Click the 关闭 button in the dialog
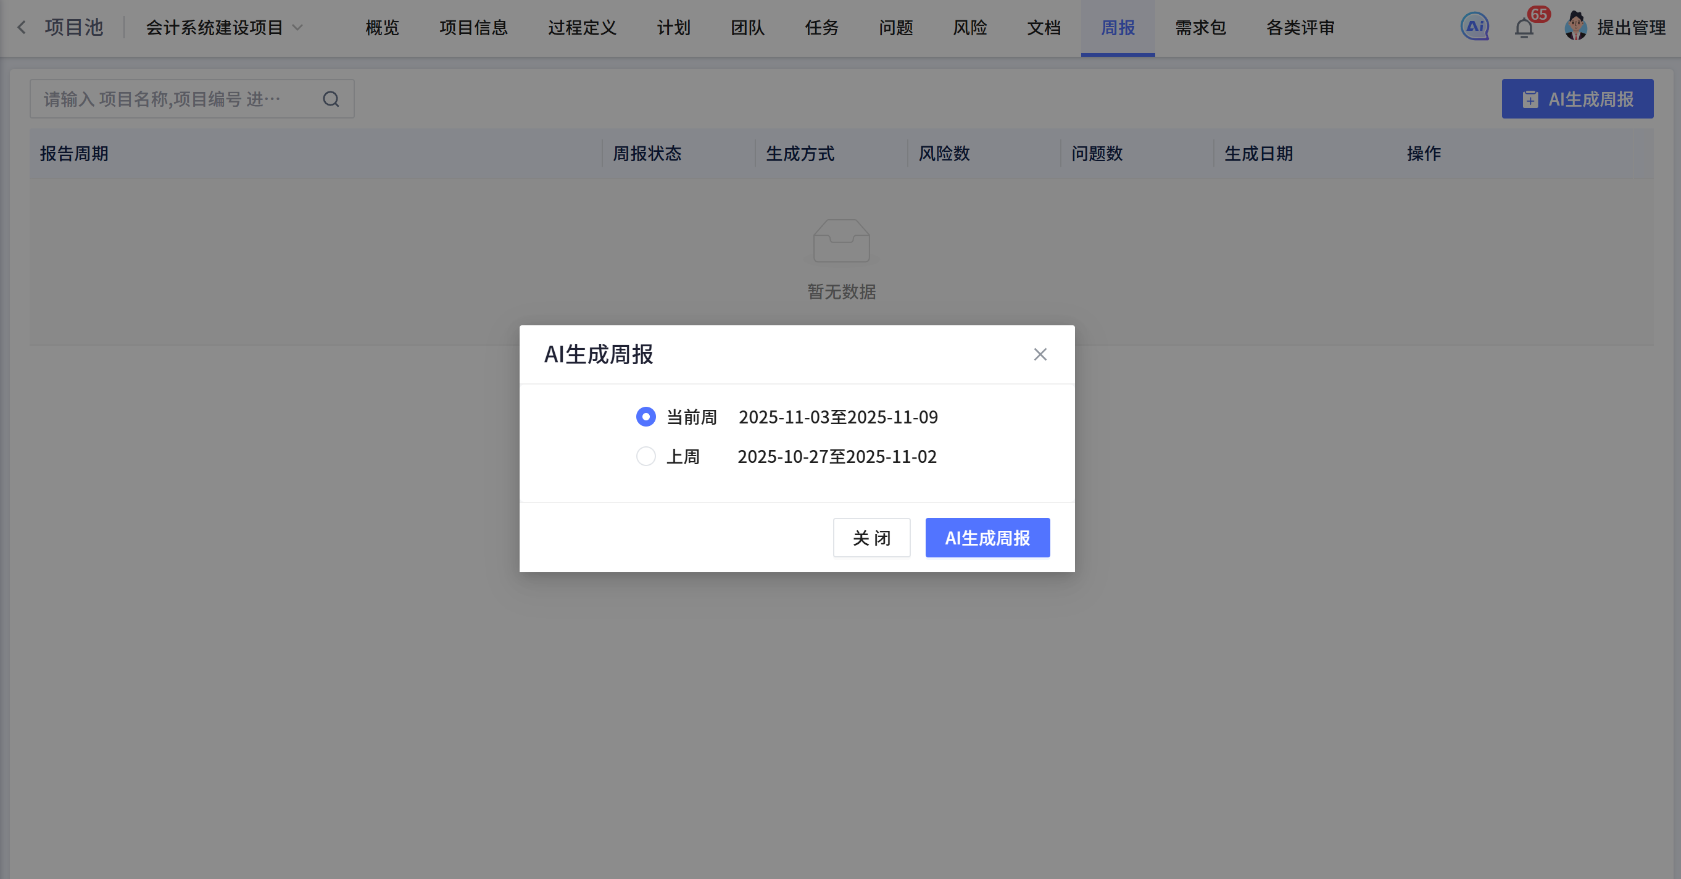Screen dimensions: 1681x879 871,538
